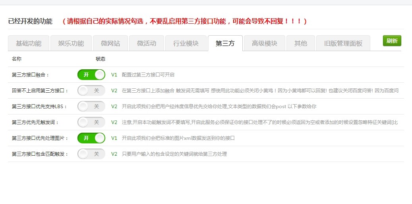Screen dimensions: 412x204
Task: Select the 微网站 tab
Action: [110, 43]
